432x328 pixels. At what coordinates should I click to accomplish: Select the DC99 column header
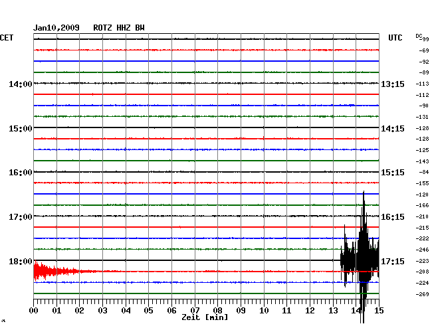click(422, 37)
